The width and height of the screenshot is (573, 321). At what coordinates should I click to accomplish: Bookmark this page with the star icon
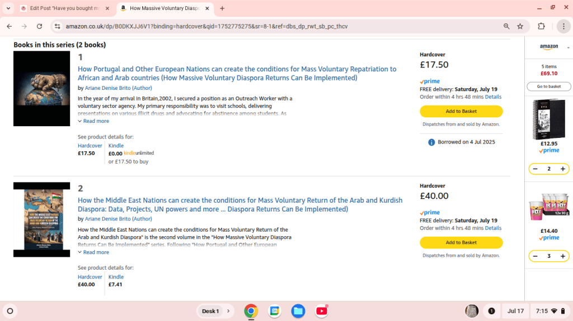click(x=520, y=26)
